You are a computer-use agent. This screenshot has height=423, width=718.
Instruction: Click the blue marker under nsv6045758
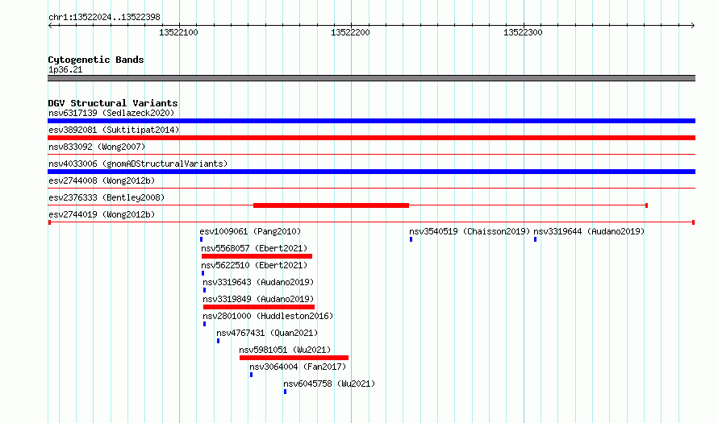pyautogui.click(x=286, y=392)
